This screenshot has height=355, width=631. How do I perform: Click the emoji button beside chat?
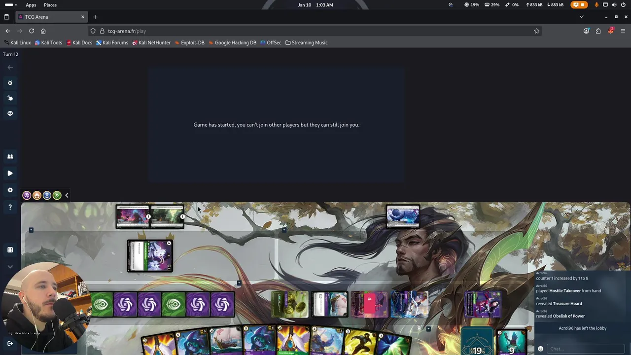pos(540,349)
